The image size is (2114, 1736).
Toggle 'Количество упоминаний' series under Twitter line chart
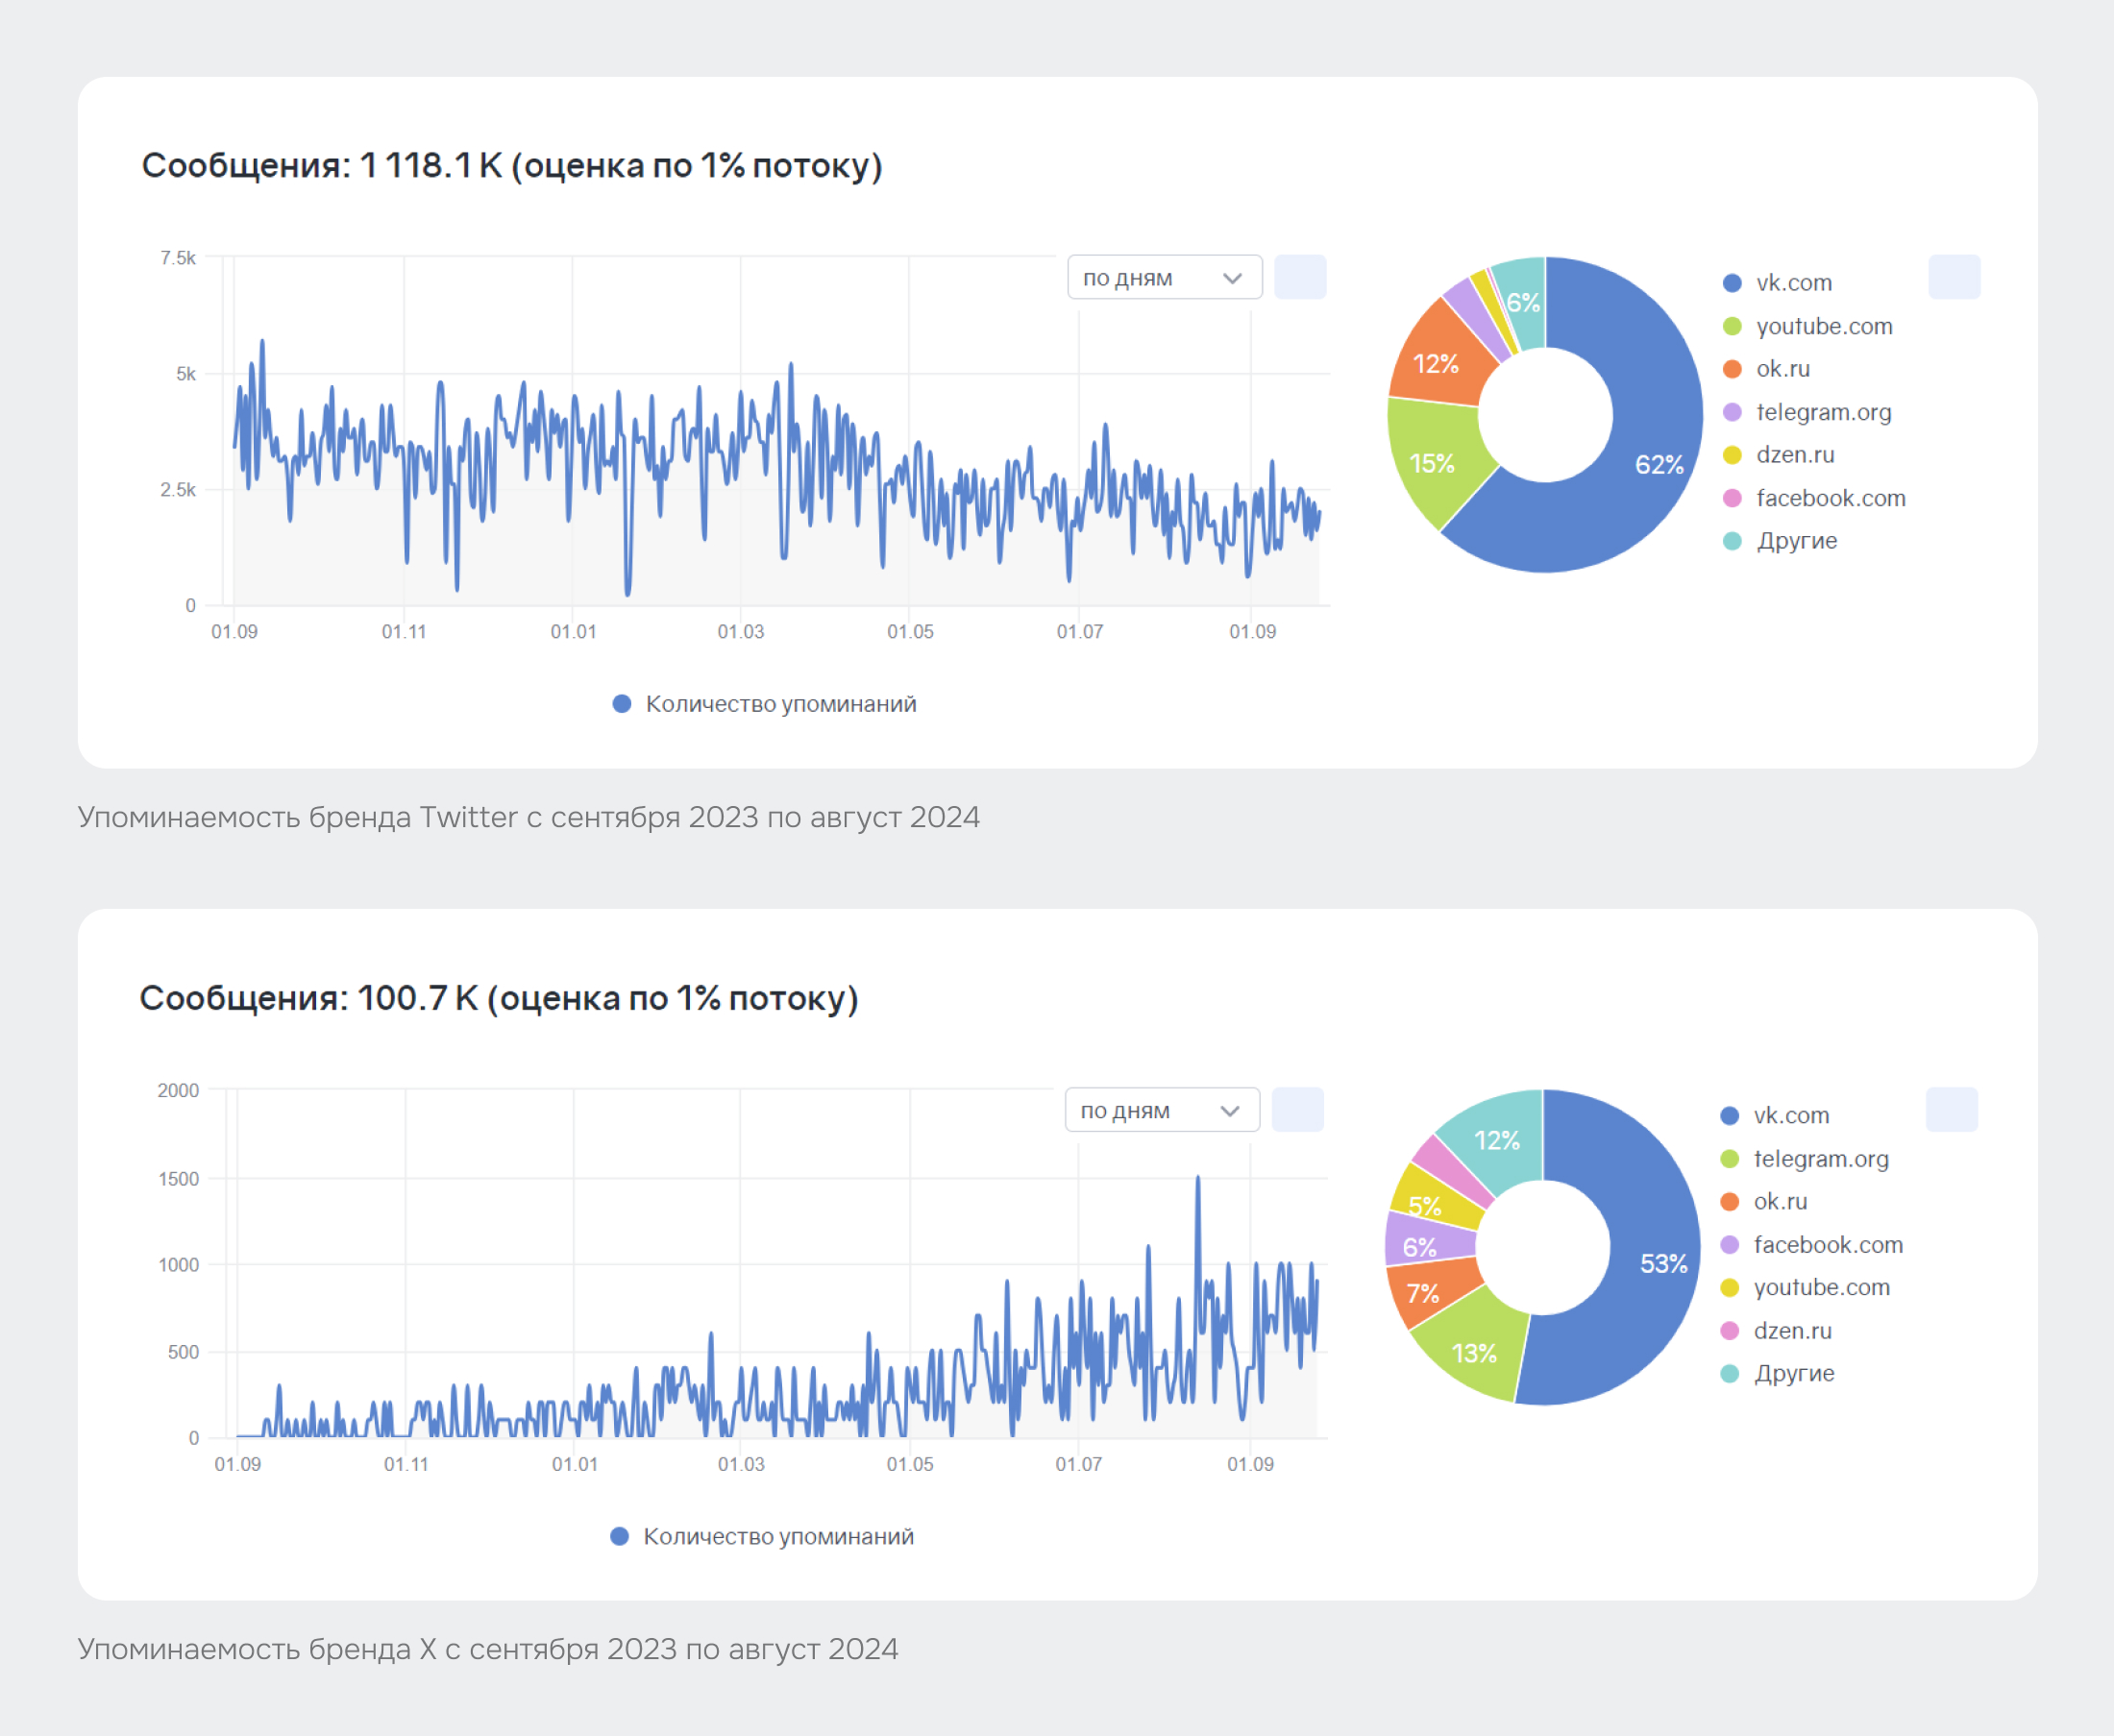pos(765,704)
